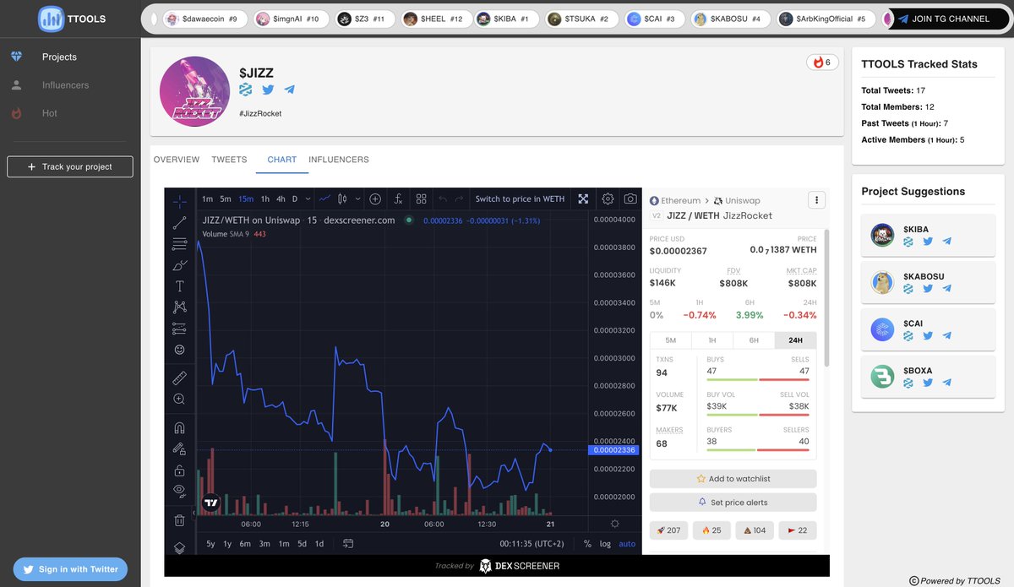Click the chart axis settings gear
This screenshot has height=587, width=1014.
coord(615,524)
